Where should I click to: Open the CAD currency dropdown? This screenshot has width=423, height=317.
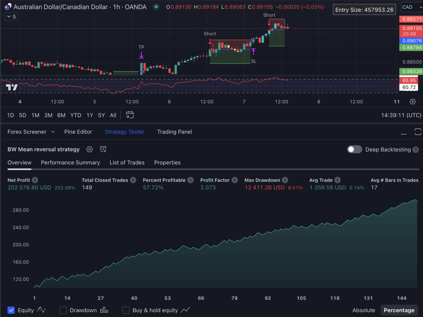point(412,7)
